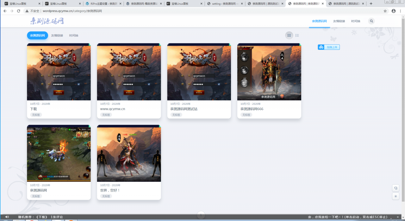Open the post titled 亲测源码网测试站
The width and height of the screenshot is (405, 221).
(x=184, y=109)
